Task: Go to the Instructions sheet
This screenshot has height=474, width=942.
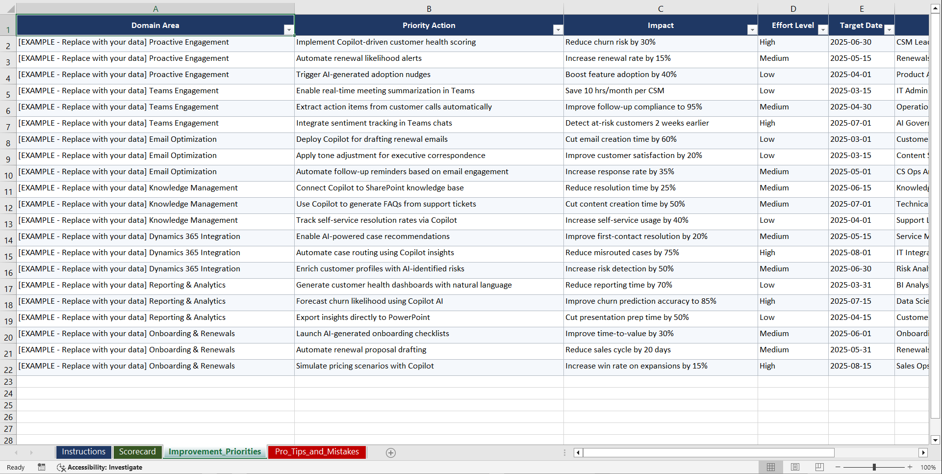Action: tap(83, 451)
